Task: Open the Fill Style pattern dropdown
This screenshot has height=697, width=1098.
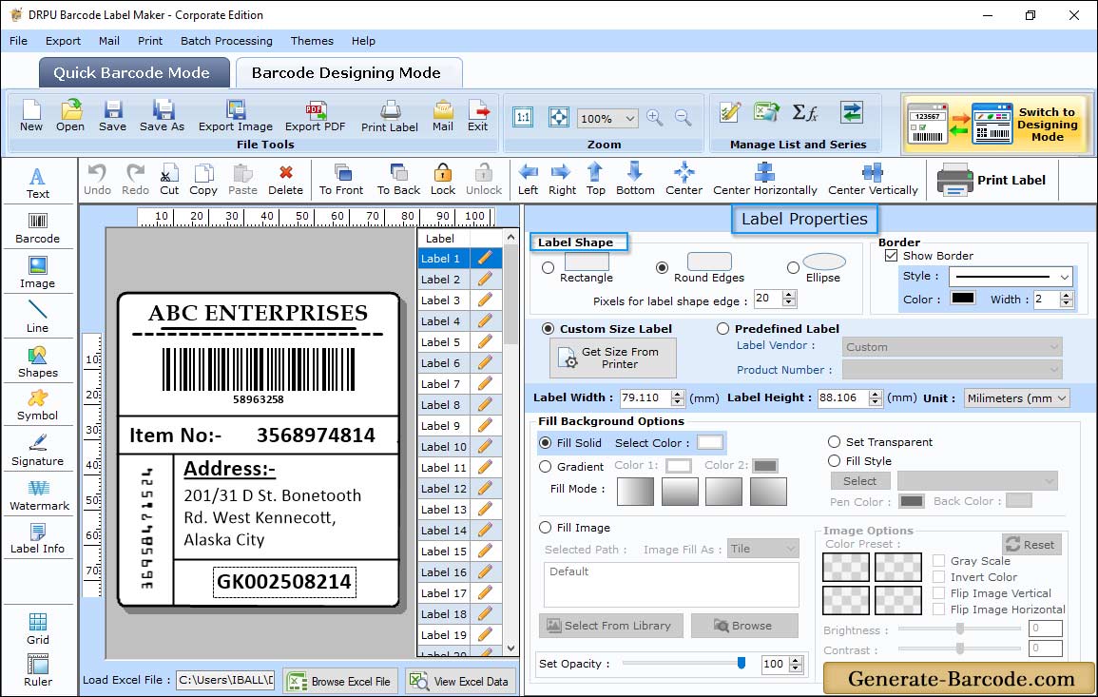Action: pyautogui.click(x=977, y=480)
